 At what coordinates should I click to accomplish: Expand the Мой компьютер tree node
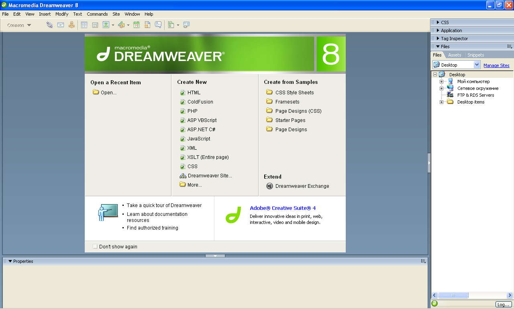click(442, 81)
